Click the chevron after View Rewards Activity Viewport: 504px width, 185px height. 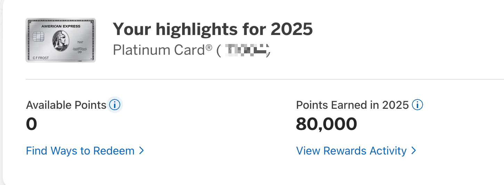414,151
